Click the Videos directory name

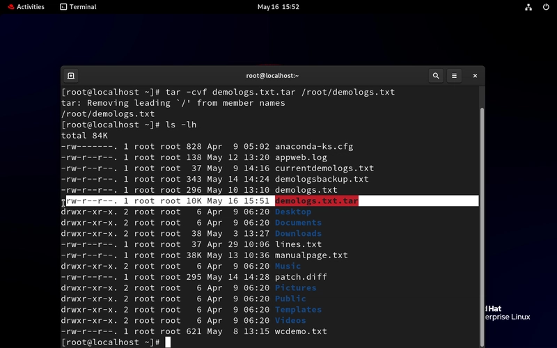click(x=290, y=320)
